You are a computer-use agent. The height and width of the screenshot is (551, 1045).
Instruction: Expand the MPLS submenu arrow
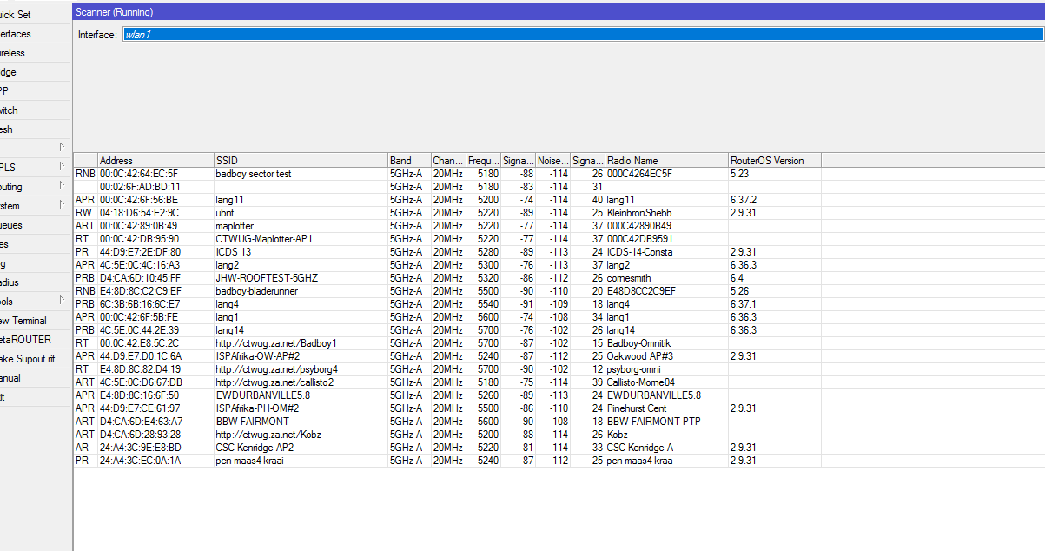coord(62,166)
